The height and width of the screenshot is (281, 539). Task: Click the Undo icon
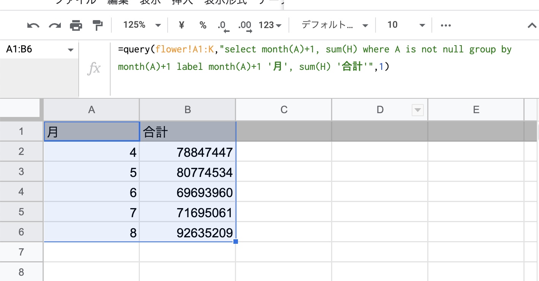(x=33, y=25)
